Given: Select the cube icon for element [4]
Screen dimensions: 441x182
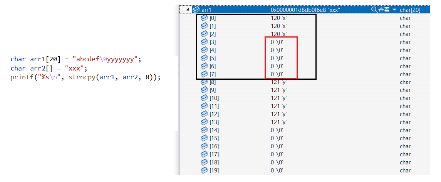Looking at the screenshot, I should point(204,50).
